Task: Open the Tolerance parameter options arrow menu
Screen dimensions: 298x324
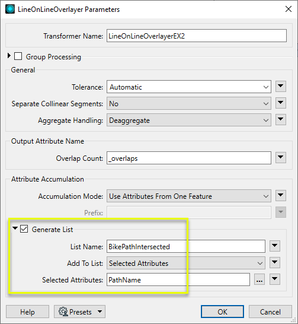Action: pyautogui.click(x=281, y=86)
